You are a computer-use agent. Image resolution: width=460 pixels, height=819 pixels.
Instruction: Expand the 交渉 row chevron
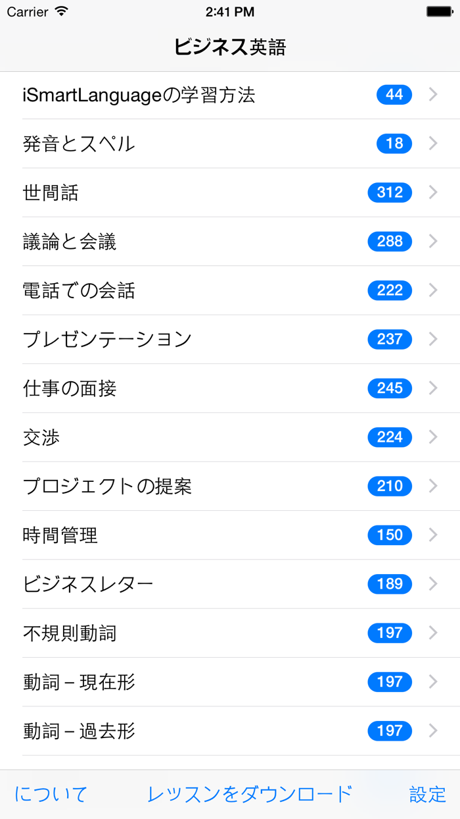432,437
